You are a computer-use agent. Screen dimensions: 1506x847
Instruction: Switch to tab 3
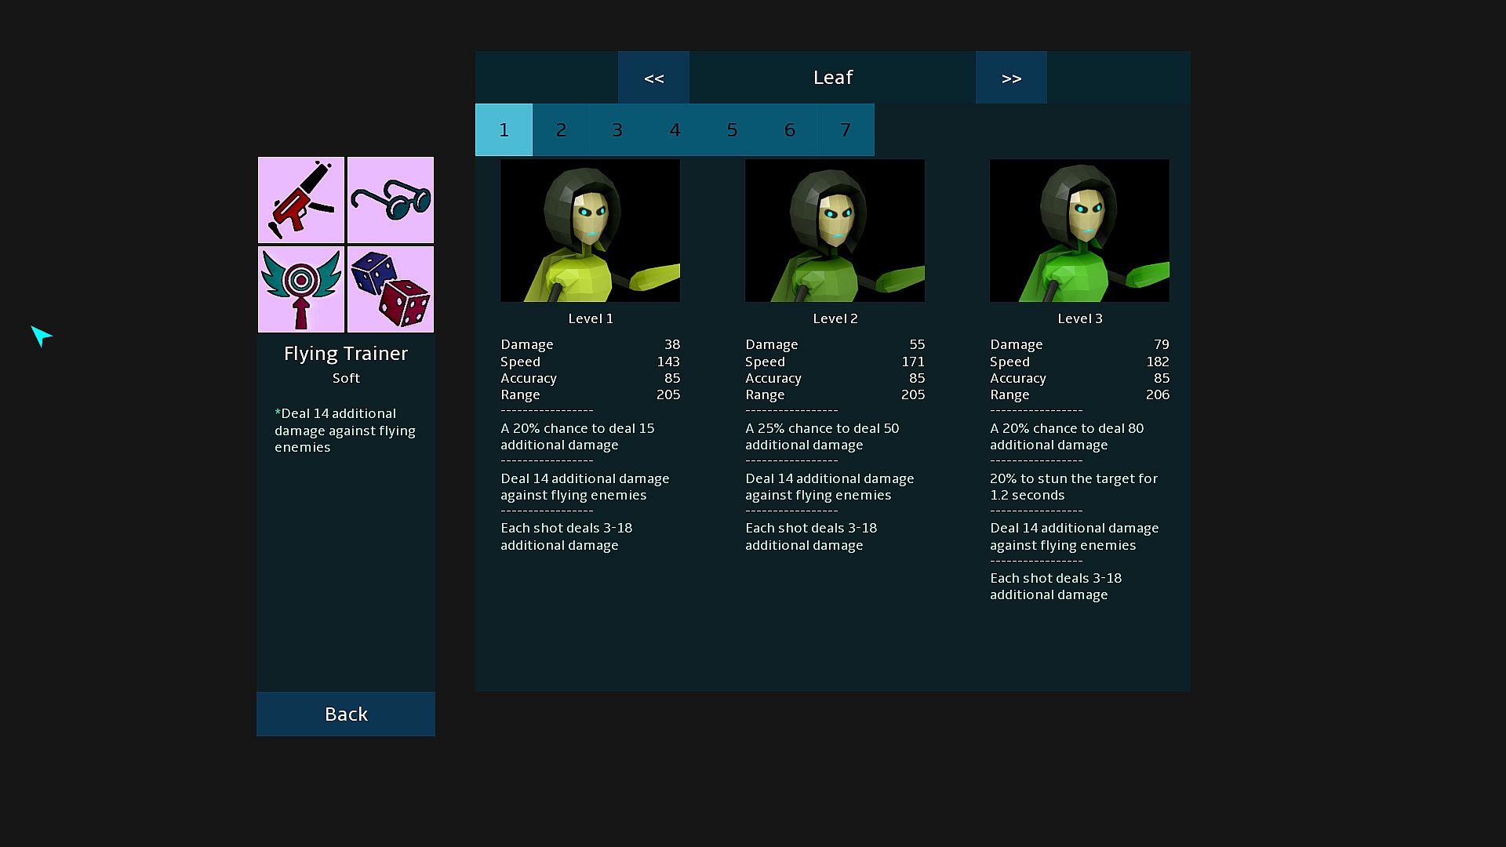coord(617,130)
